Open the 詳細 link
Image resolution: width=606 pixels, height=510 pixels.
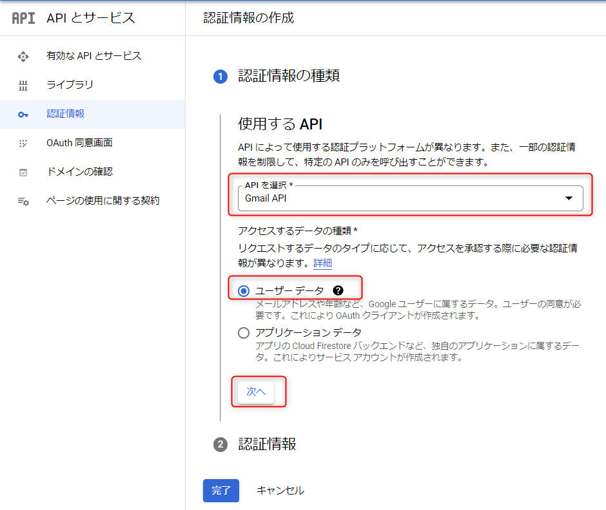[322, 263]
